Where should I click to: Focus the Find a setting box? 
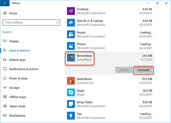point(31,23)
